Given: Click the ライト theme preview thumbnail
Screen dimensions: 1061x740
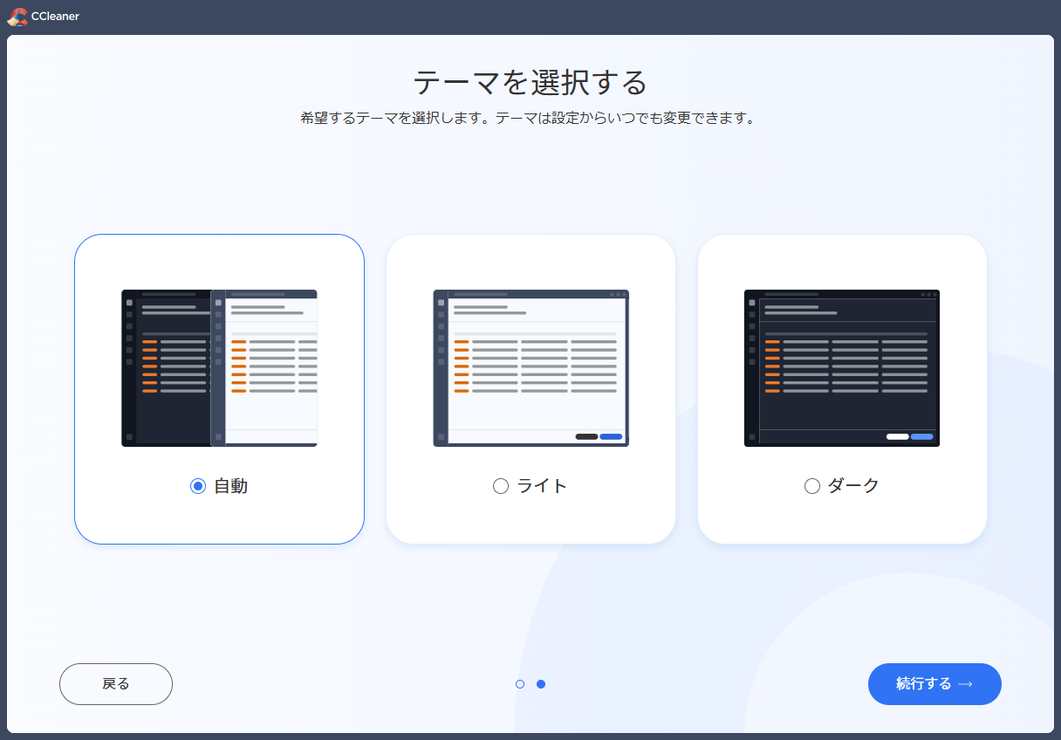Looking at the screenshot, I should click(530, 367).
